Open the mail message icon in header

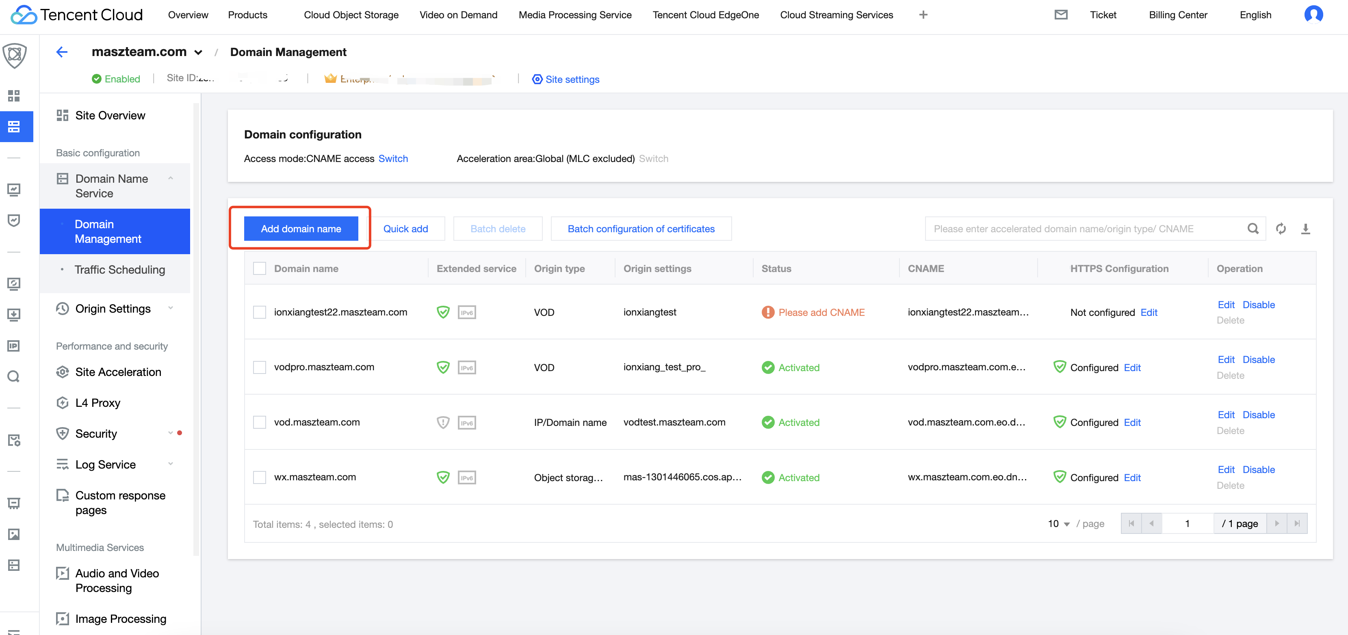[1060, 15]
